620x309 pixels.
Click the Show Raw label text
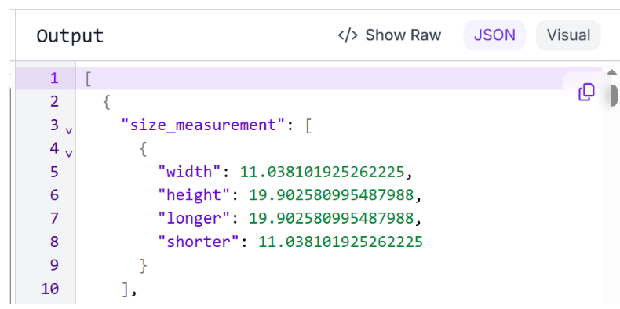click(x=403, y=35)
